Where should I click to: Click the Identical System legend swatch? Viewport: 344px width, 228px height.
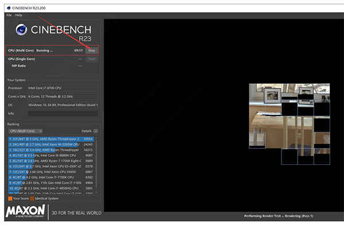[32, 199]
